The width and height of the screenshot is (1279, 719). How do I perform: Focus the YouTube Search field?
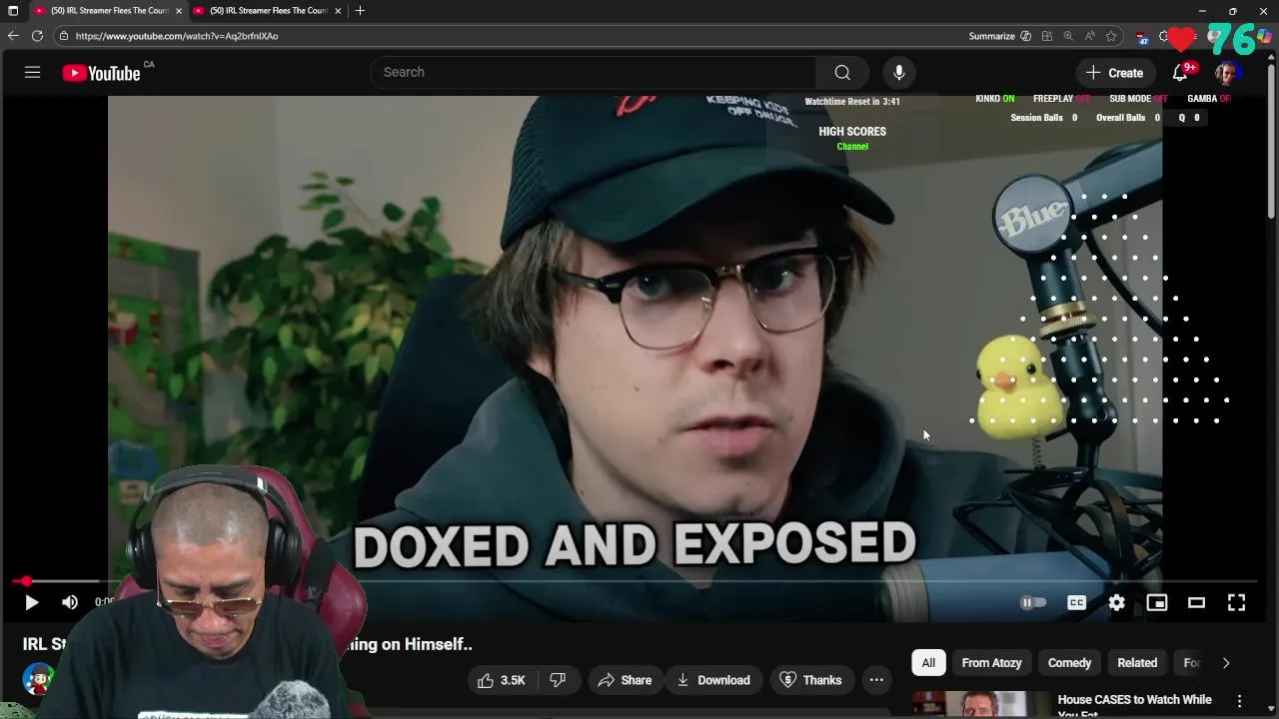click(x=594, y=72)
